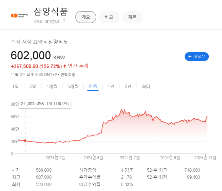Click the 2024년 9월 axis label
The width and height of the screenshot is (222, 191).
170,158
